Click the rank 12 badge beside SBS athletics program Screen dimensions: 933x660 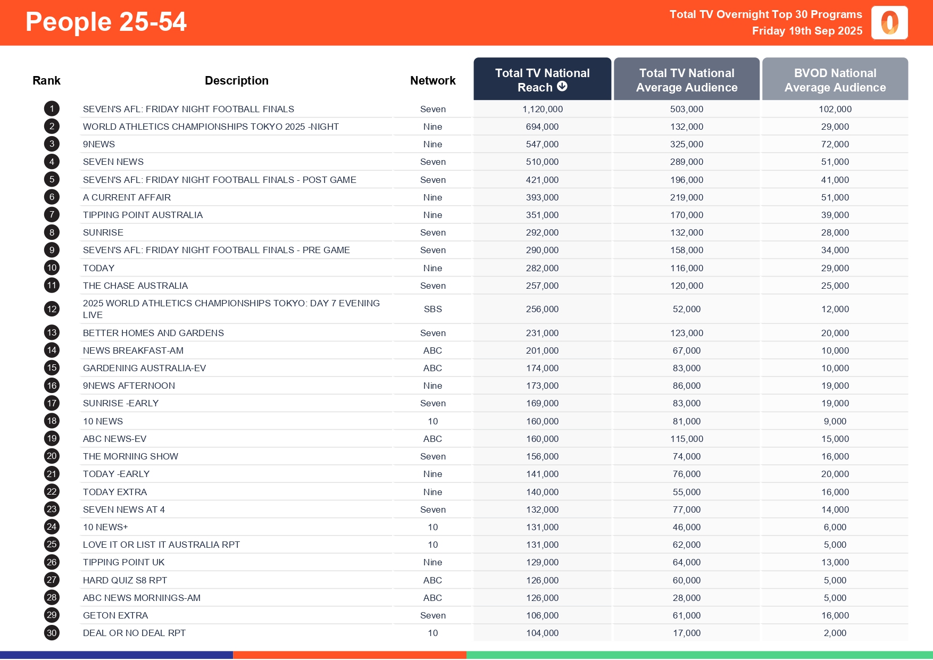[x=51, y=308]
